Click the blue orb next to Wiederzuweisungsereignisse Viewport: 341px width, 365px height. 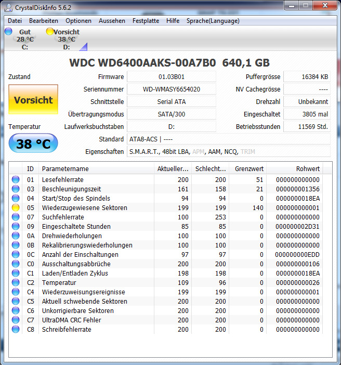(x=16, y=292)
